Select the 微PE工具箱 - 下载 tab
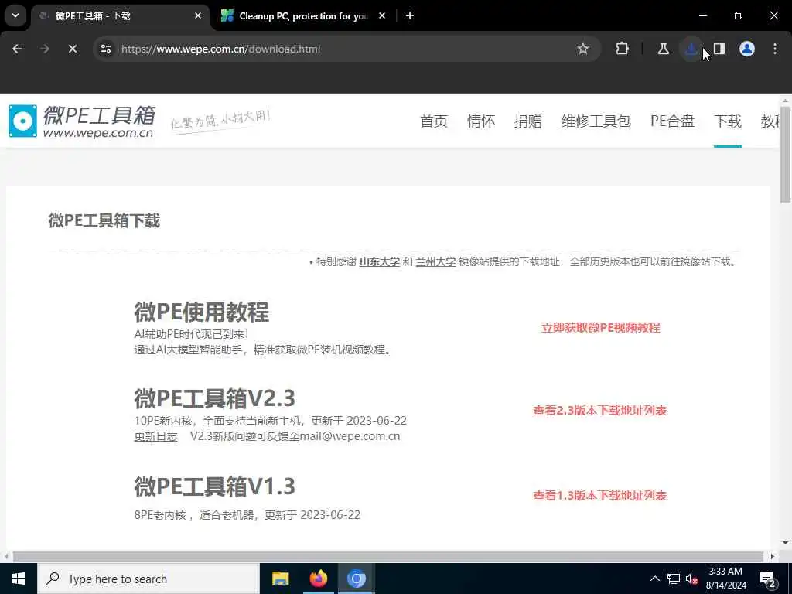792x594 pixels. tap(120, 16)
